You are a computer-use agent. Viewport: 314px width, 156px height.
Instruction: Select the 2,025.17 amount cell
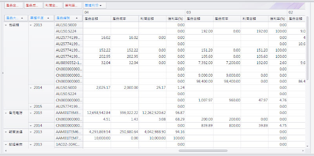[97, 88]
